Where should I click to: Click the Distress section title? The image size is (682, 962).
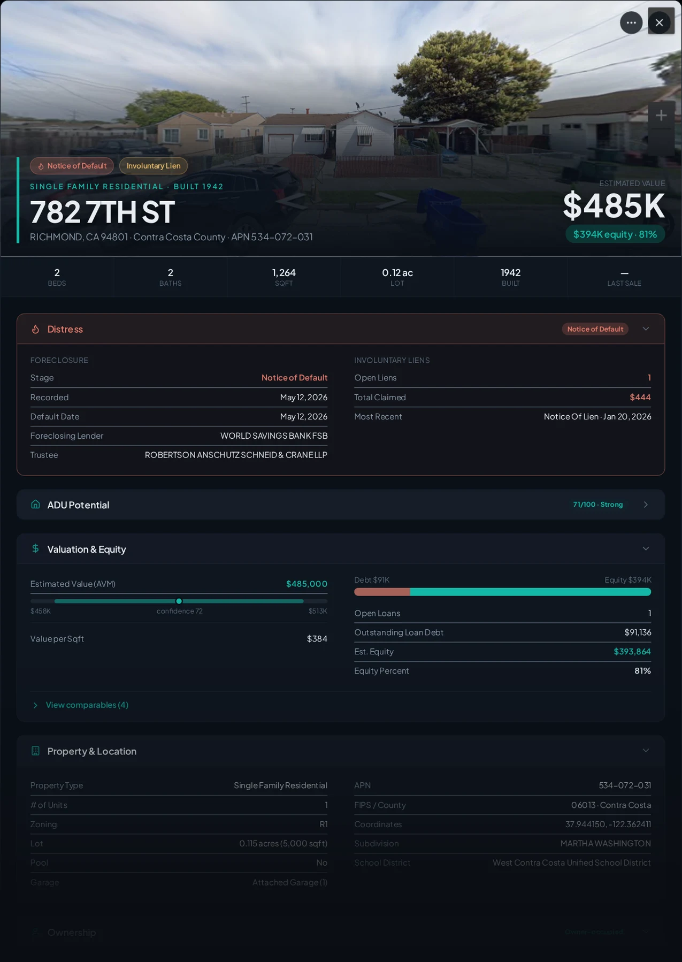coord(65,329)
